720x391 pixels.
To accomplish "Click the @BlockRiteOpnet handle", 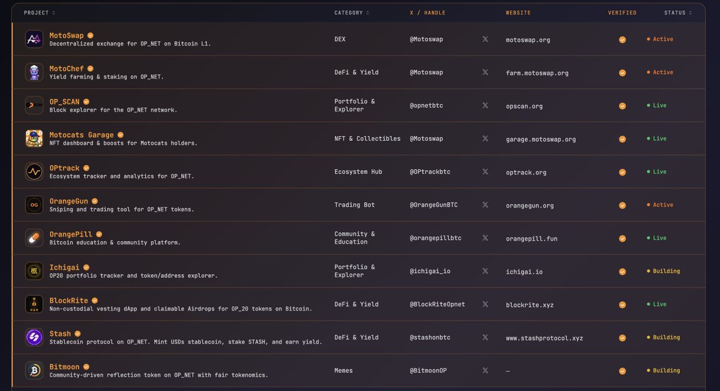I will [437, 304].
